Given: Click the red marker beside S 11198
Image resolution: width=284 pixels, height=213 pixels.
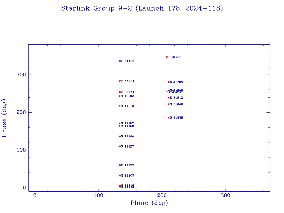Looking at the screenshot, I should [x=120, y=61].
